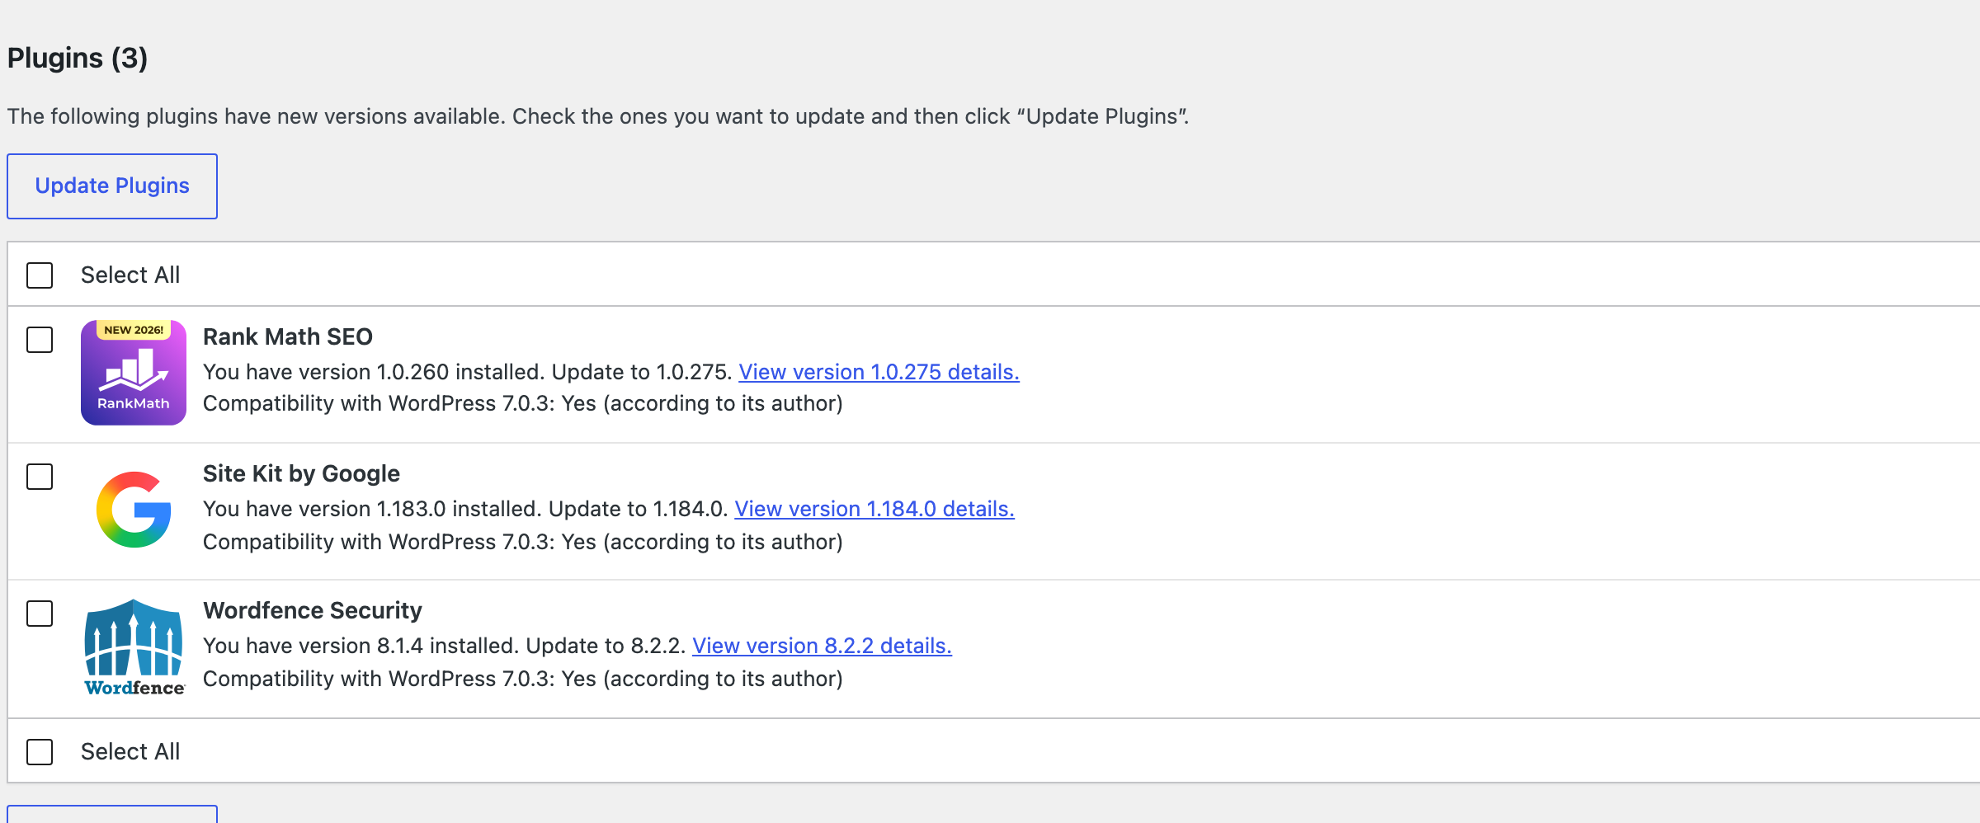
Task: Click the Wordfence Security shield icon
Action: (134, 647)
